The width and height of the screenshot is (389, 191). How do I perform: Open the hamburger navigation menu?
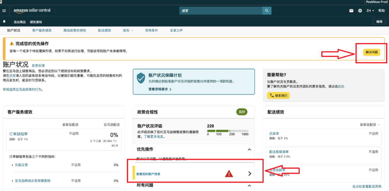tap(4, 11)
